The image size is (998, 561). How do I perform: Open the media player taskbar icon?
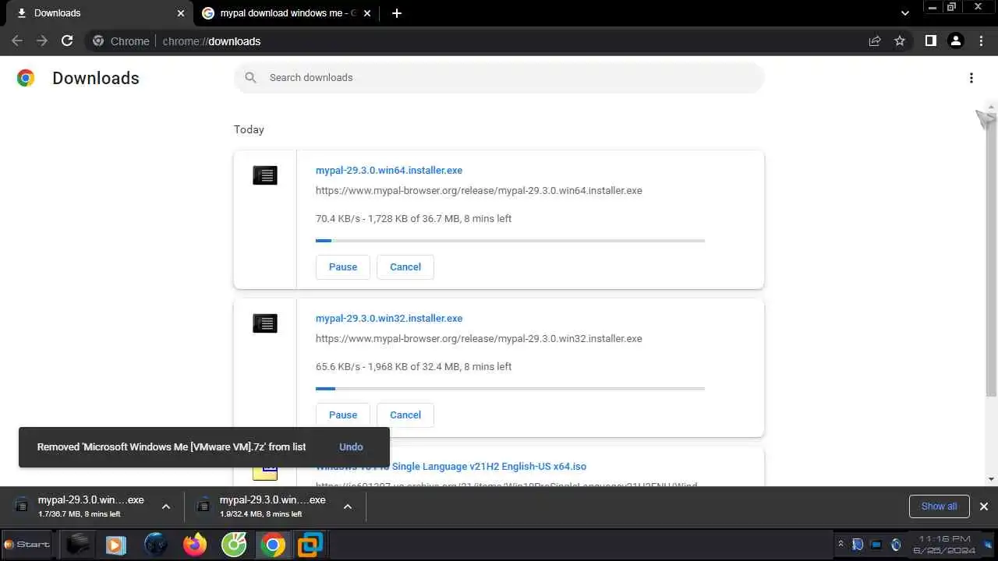(x=115, y=544)
